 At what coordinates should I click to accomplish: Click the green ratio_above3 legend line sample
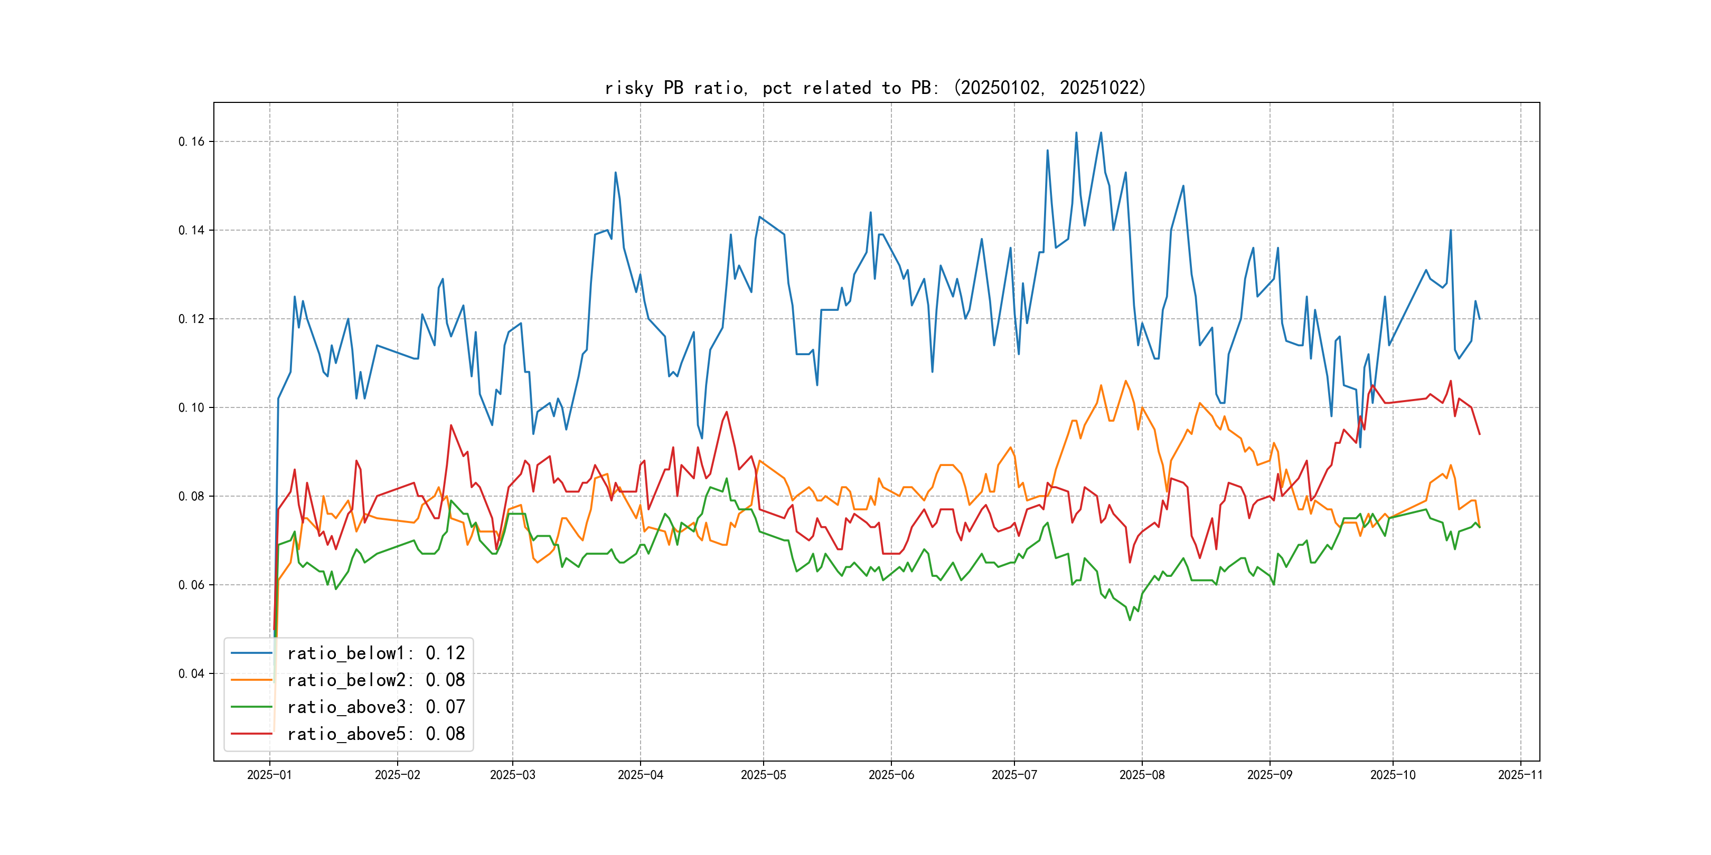(251, 707)
